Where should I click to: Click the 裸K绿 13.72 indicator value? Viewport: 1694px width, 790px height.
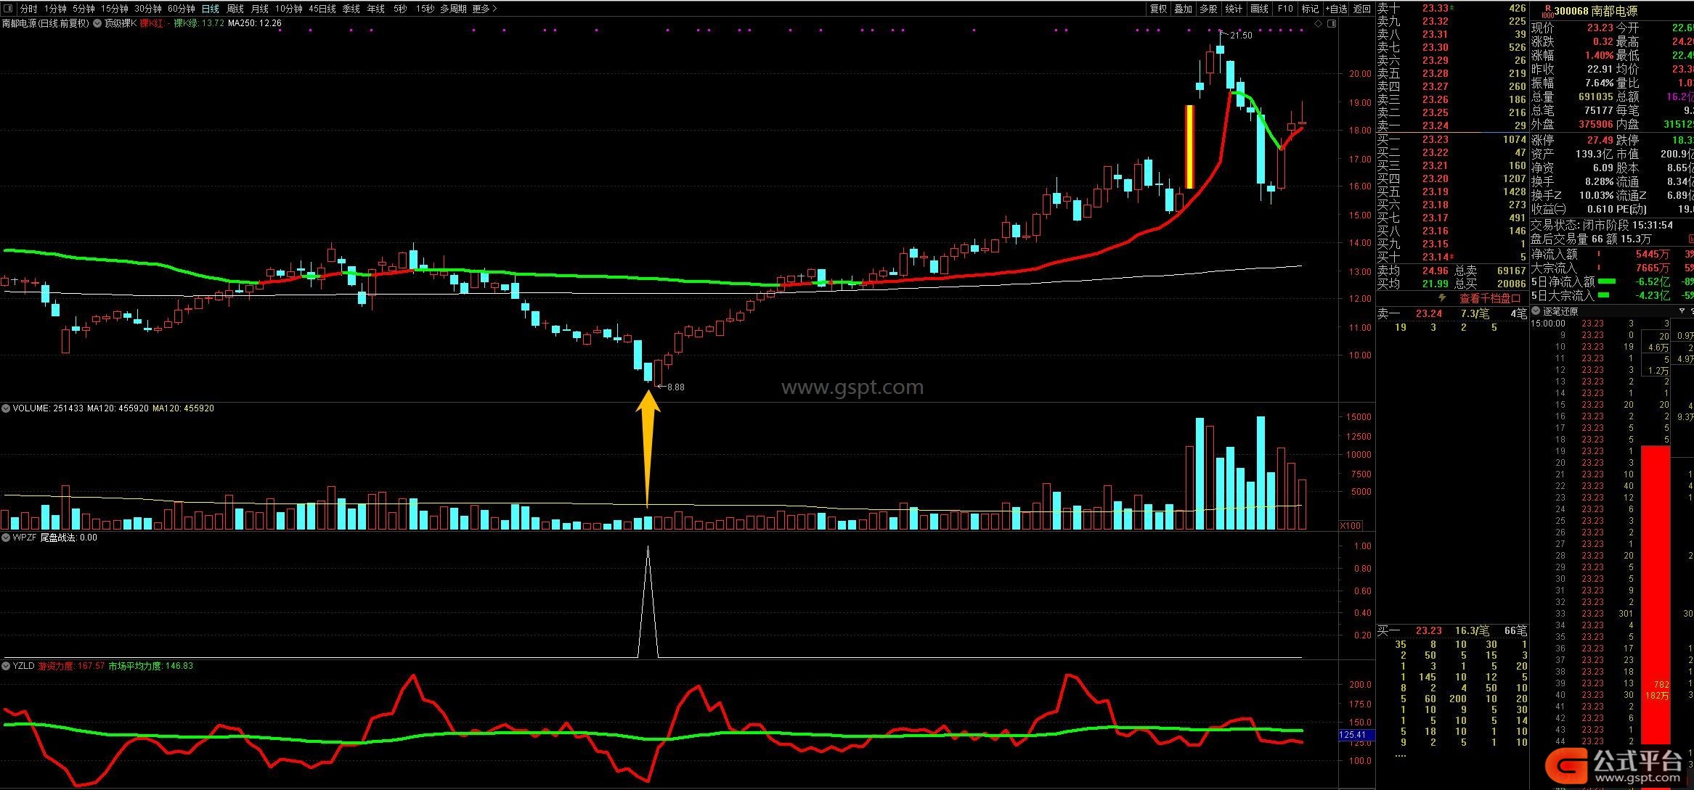pyautogui.click(x=198, y=23)
